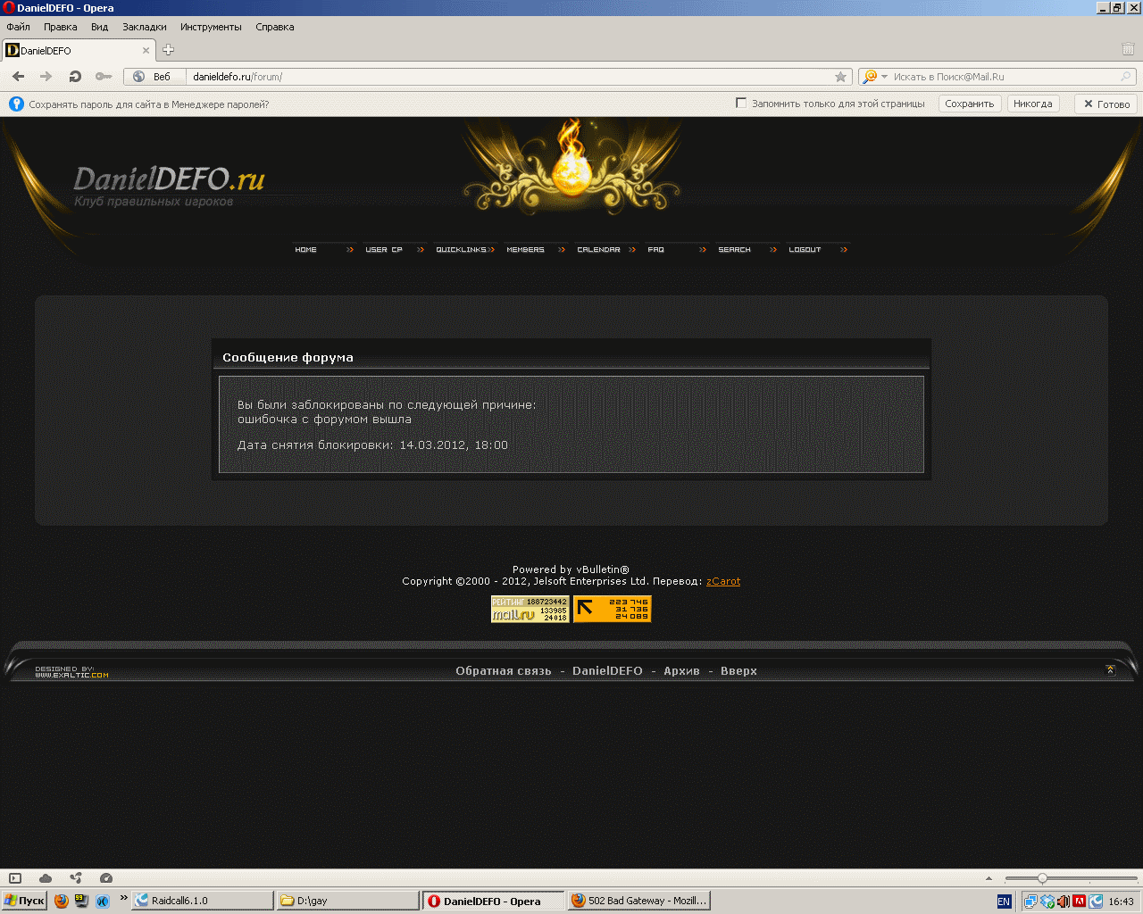Click DanielDEFO footer link

point(607,671)
